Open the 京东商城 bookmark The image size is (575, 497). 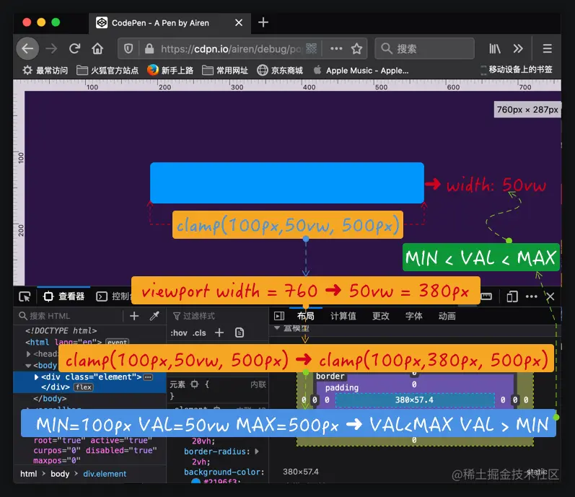click(280, 70)
